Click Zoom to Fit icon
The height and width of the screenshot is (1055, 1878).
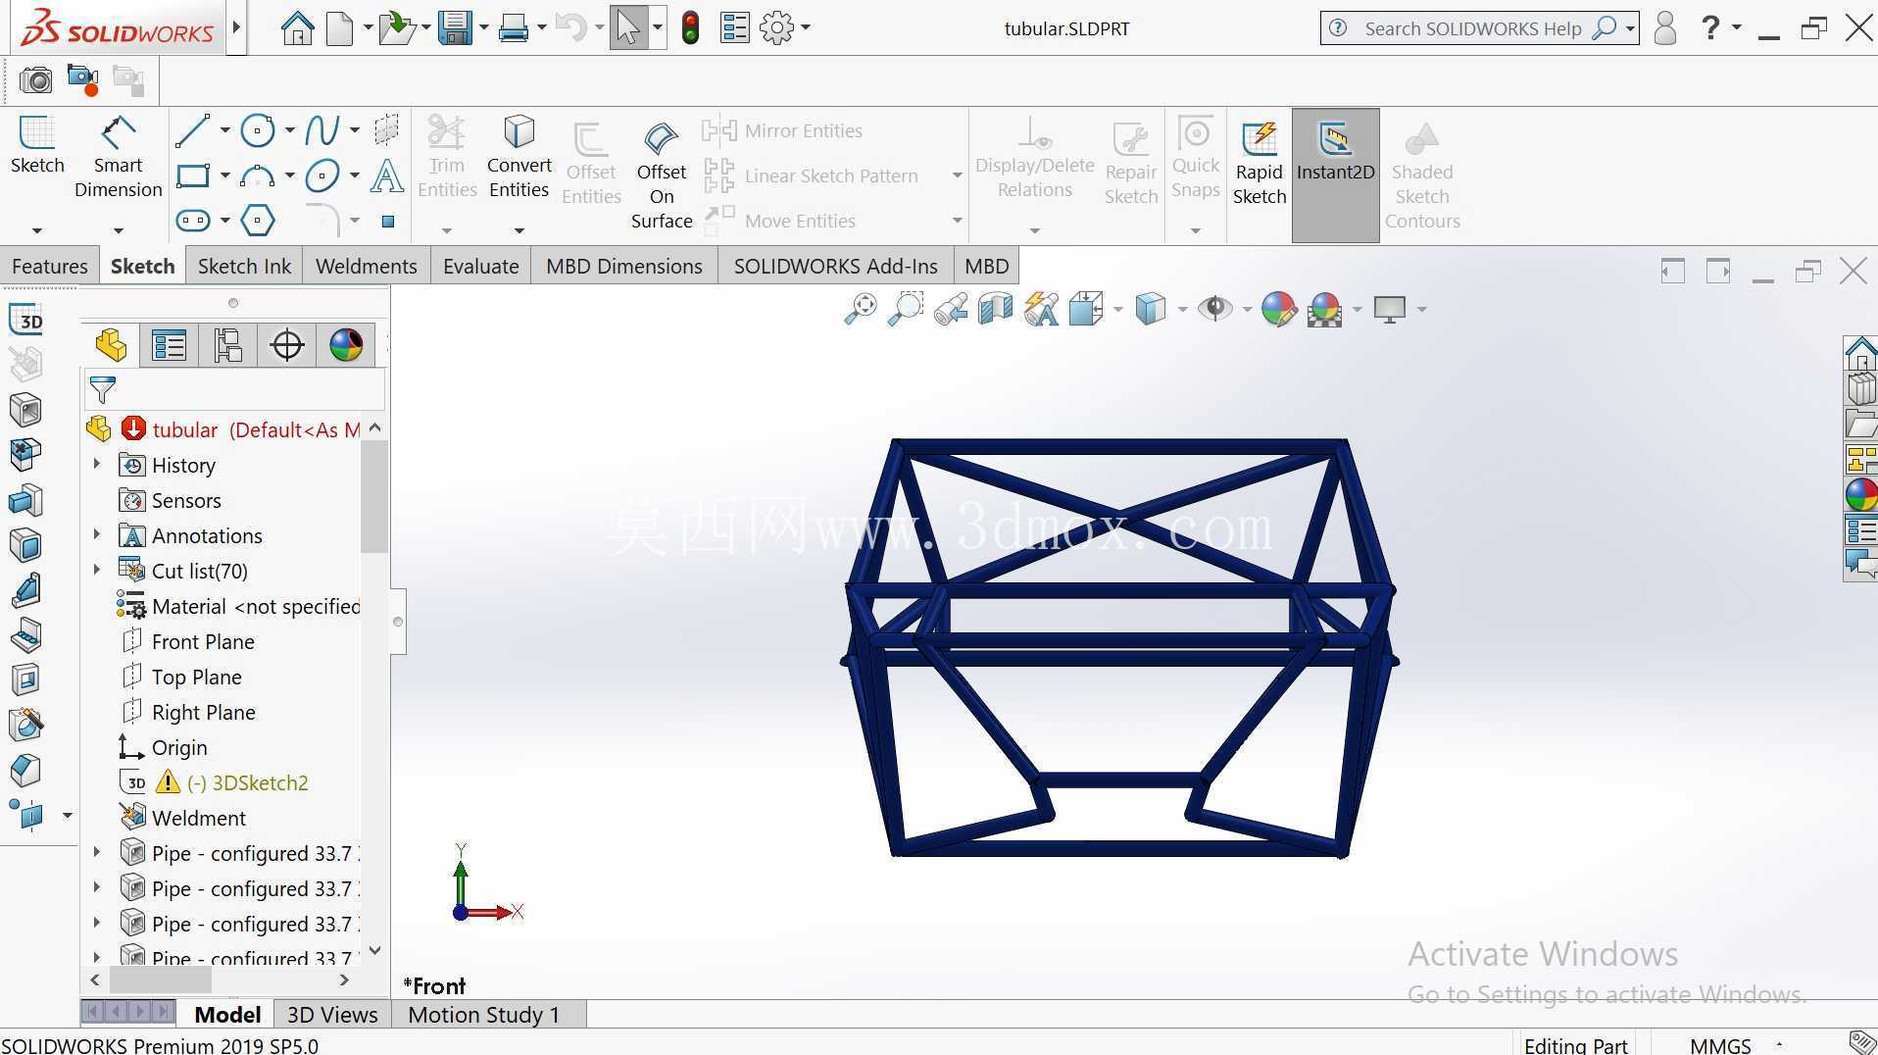click(x=861, y=310)
